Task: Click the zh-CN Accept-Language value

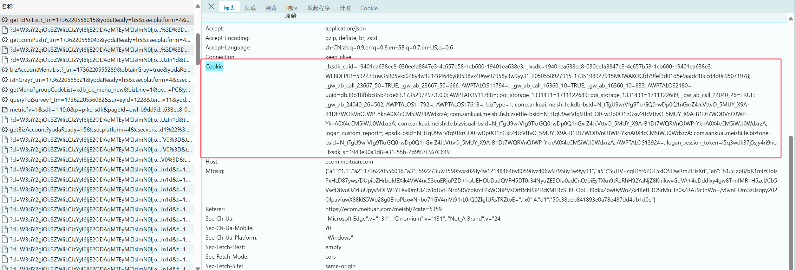Action: coord(389,48)
